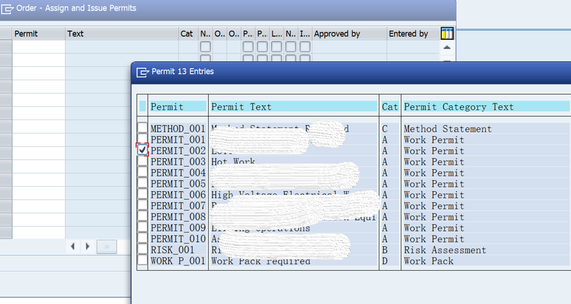This screenshot has height=304, width=571.
Task: Click the Work Pack category text
Action: pyautogui.click(x=429, y=260)
